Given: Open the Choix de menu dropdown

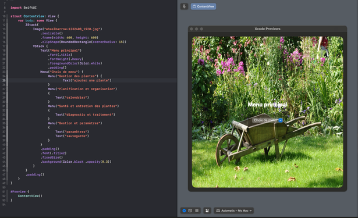Looking at the screenshot, I should 267,120.
